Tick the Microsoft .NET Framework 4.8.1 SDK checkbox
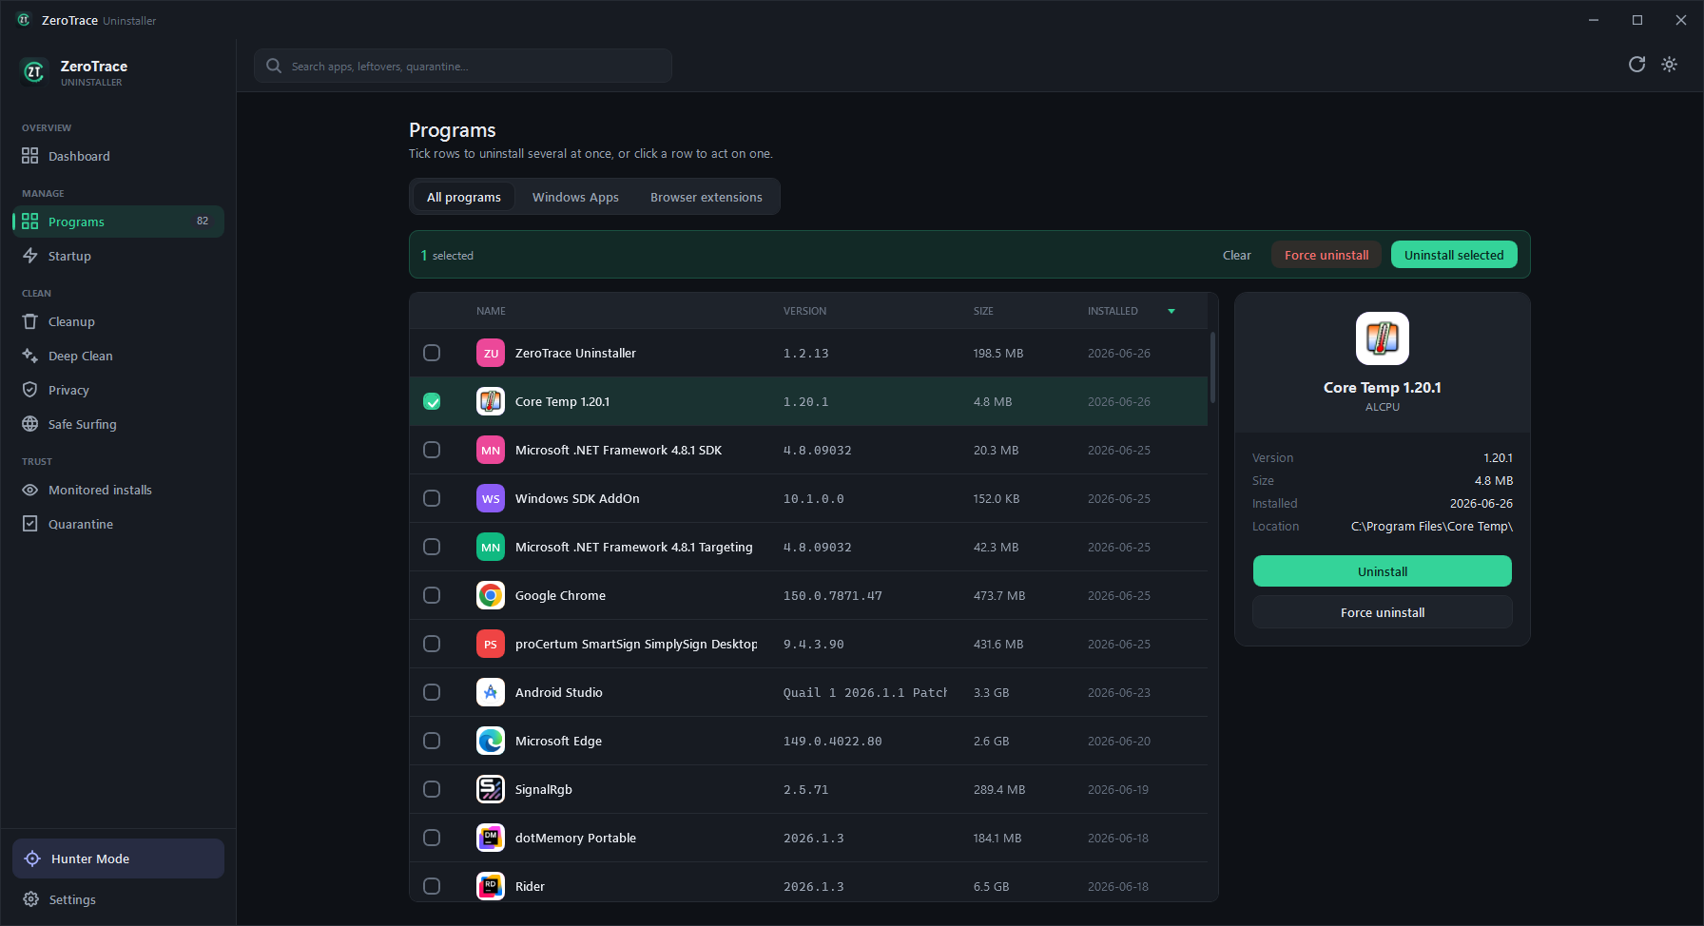Screen dimensions: 1704x926 point(432,450)
